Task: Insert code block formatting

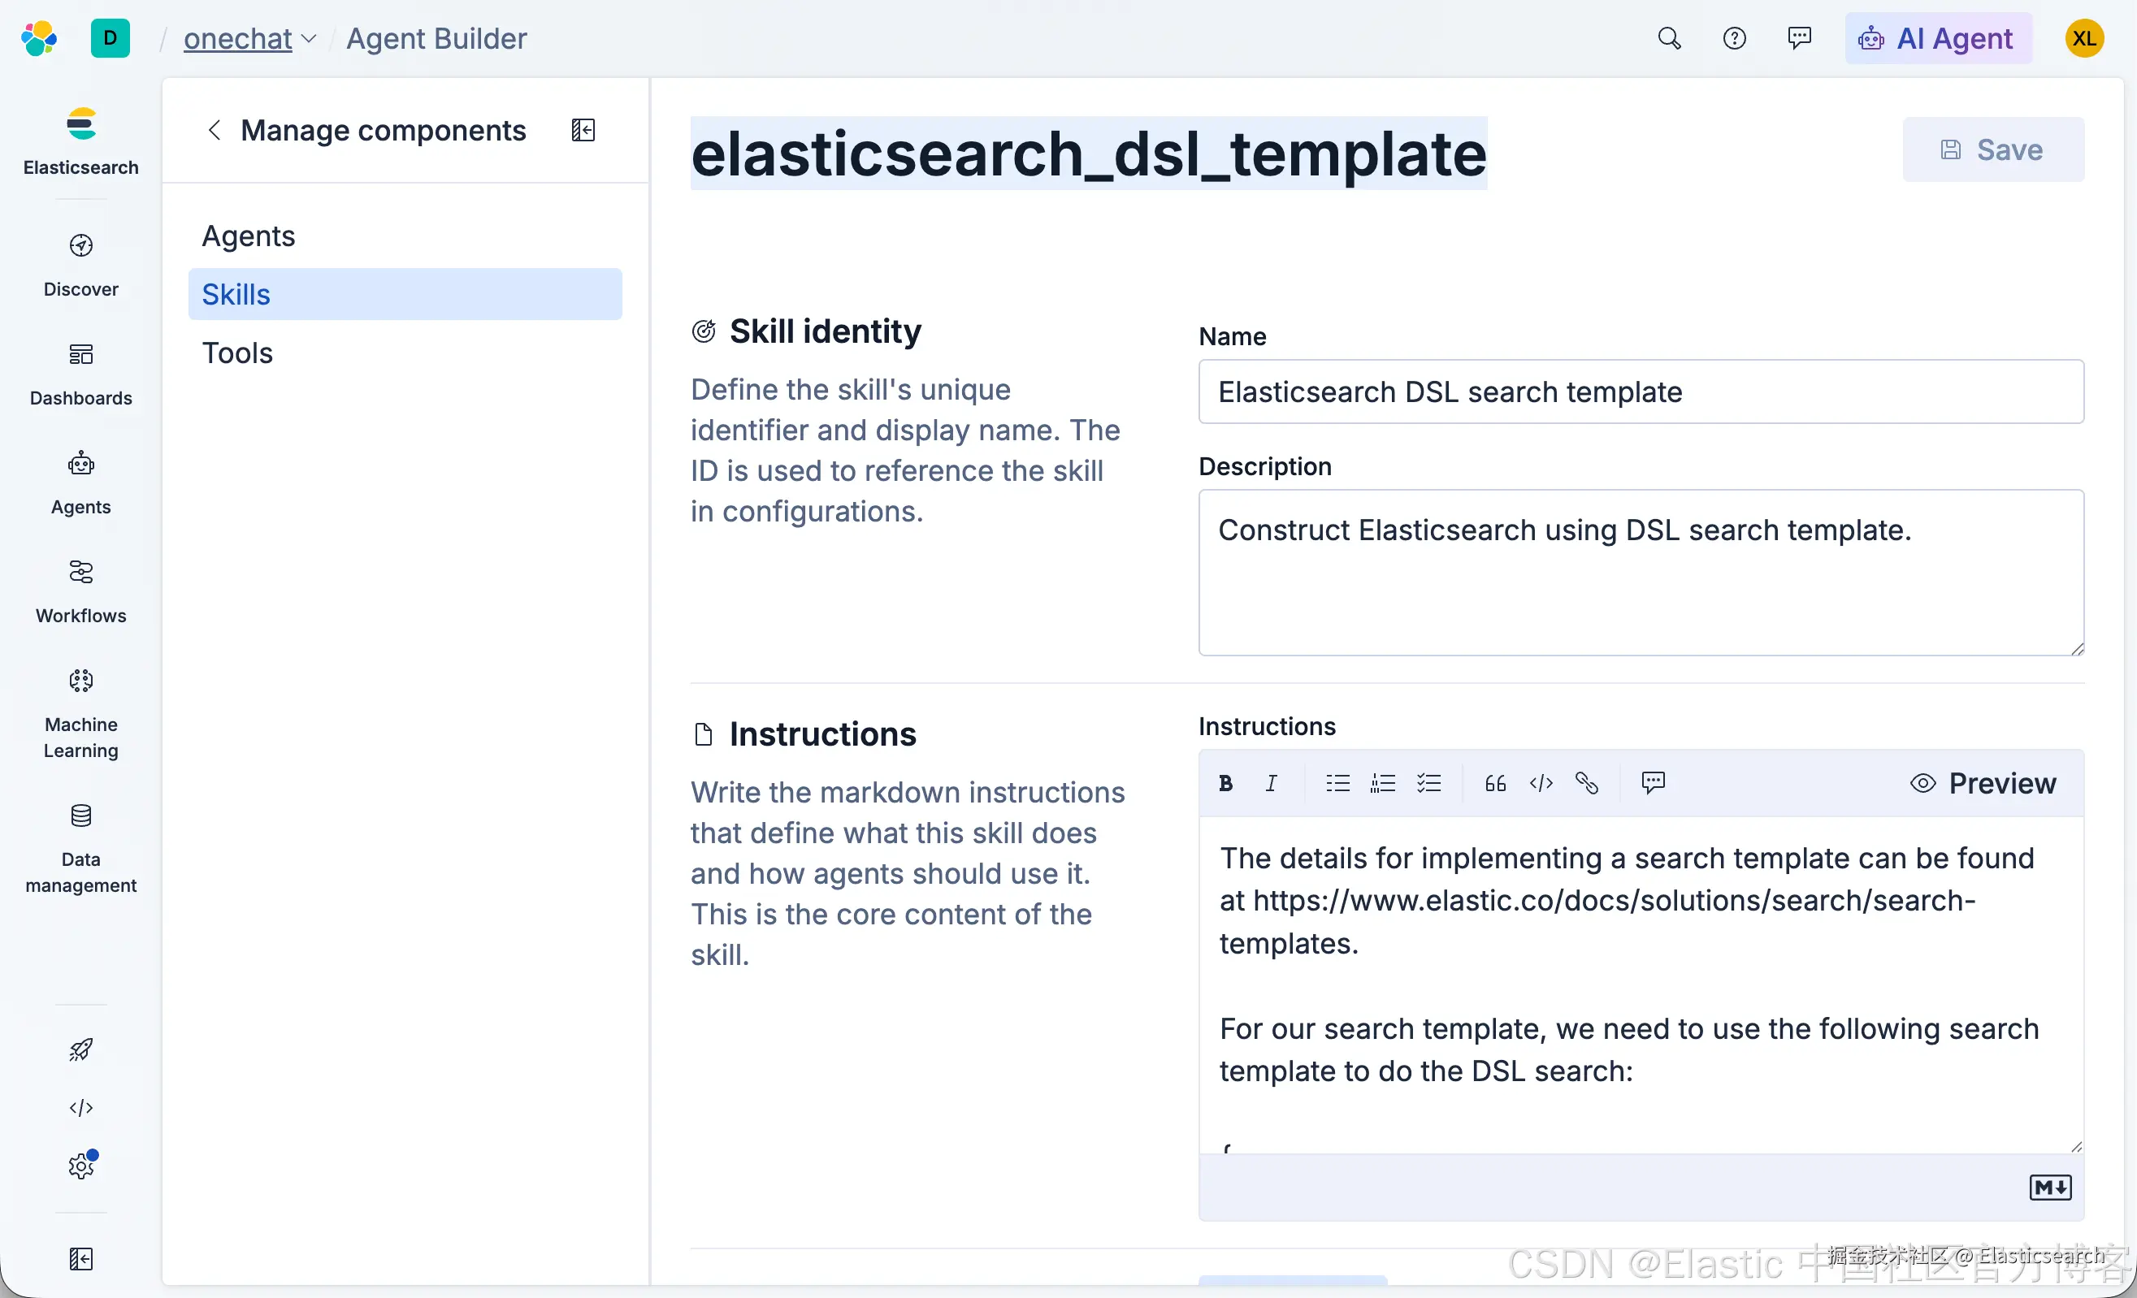Action: [x=1541, y=783]
